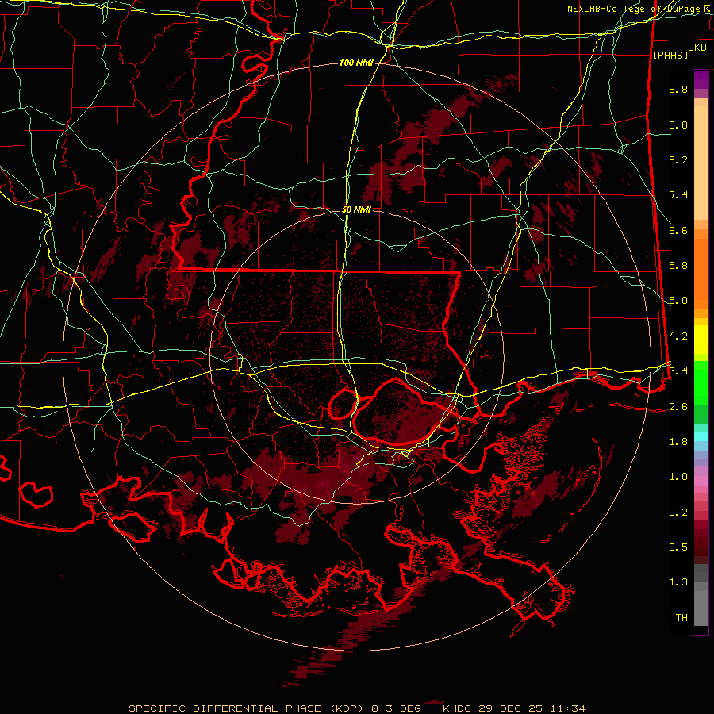Click the 2.6 value on the color scale
The image size is (714, 714).
[x=678, y=407]
